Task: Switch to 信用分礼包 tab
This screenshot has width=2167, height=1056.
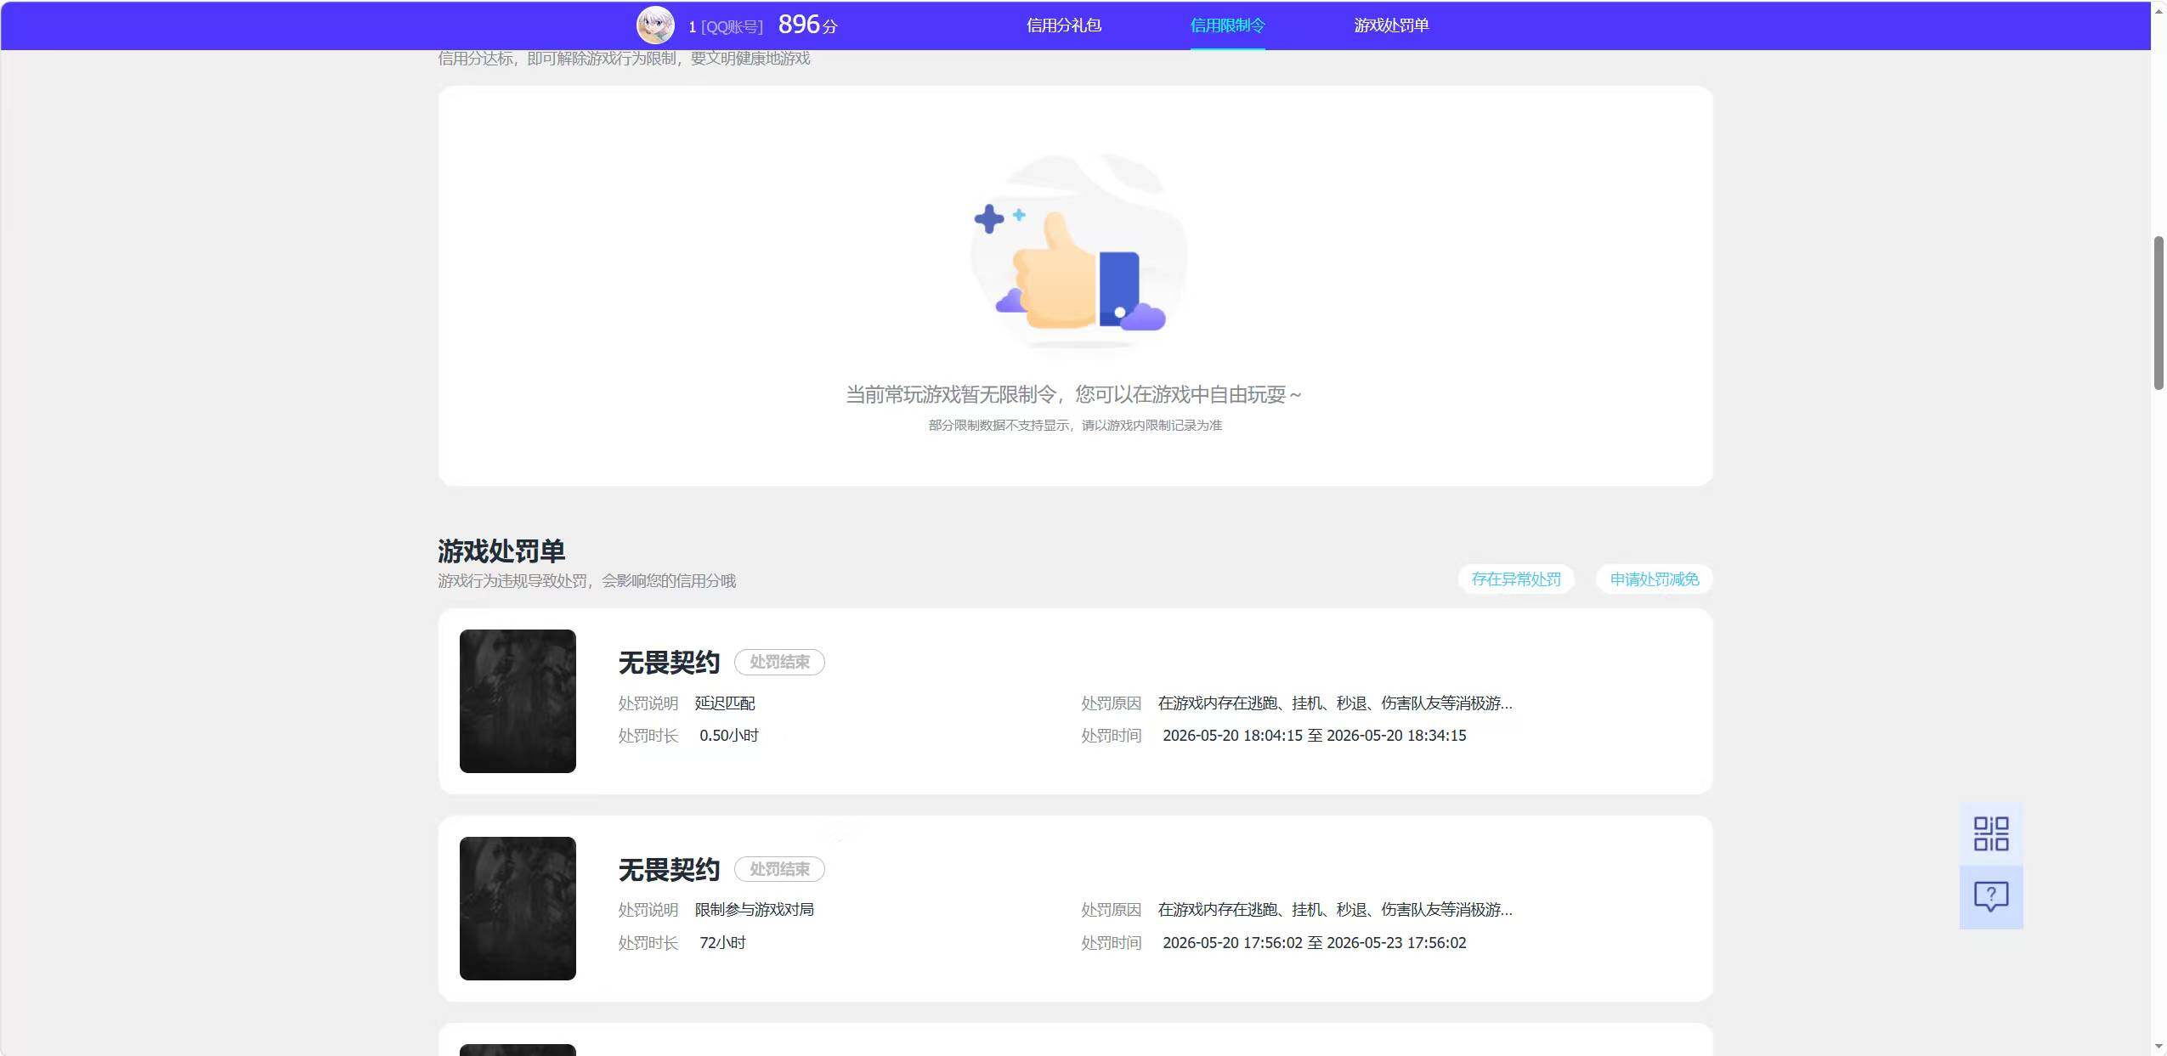Action: pos(1063,25)
